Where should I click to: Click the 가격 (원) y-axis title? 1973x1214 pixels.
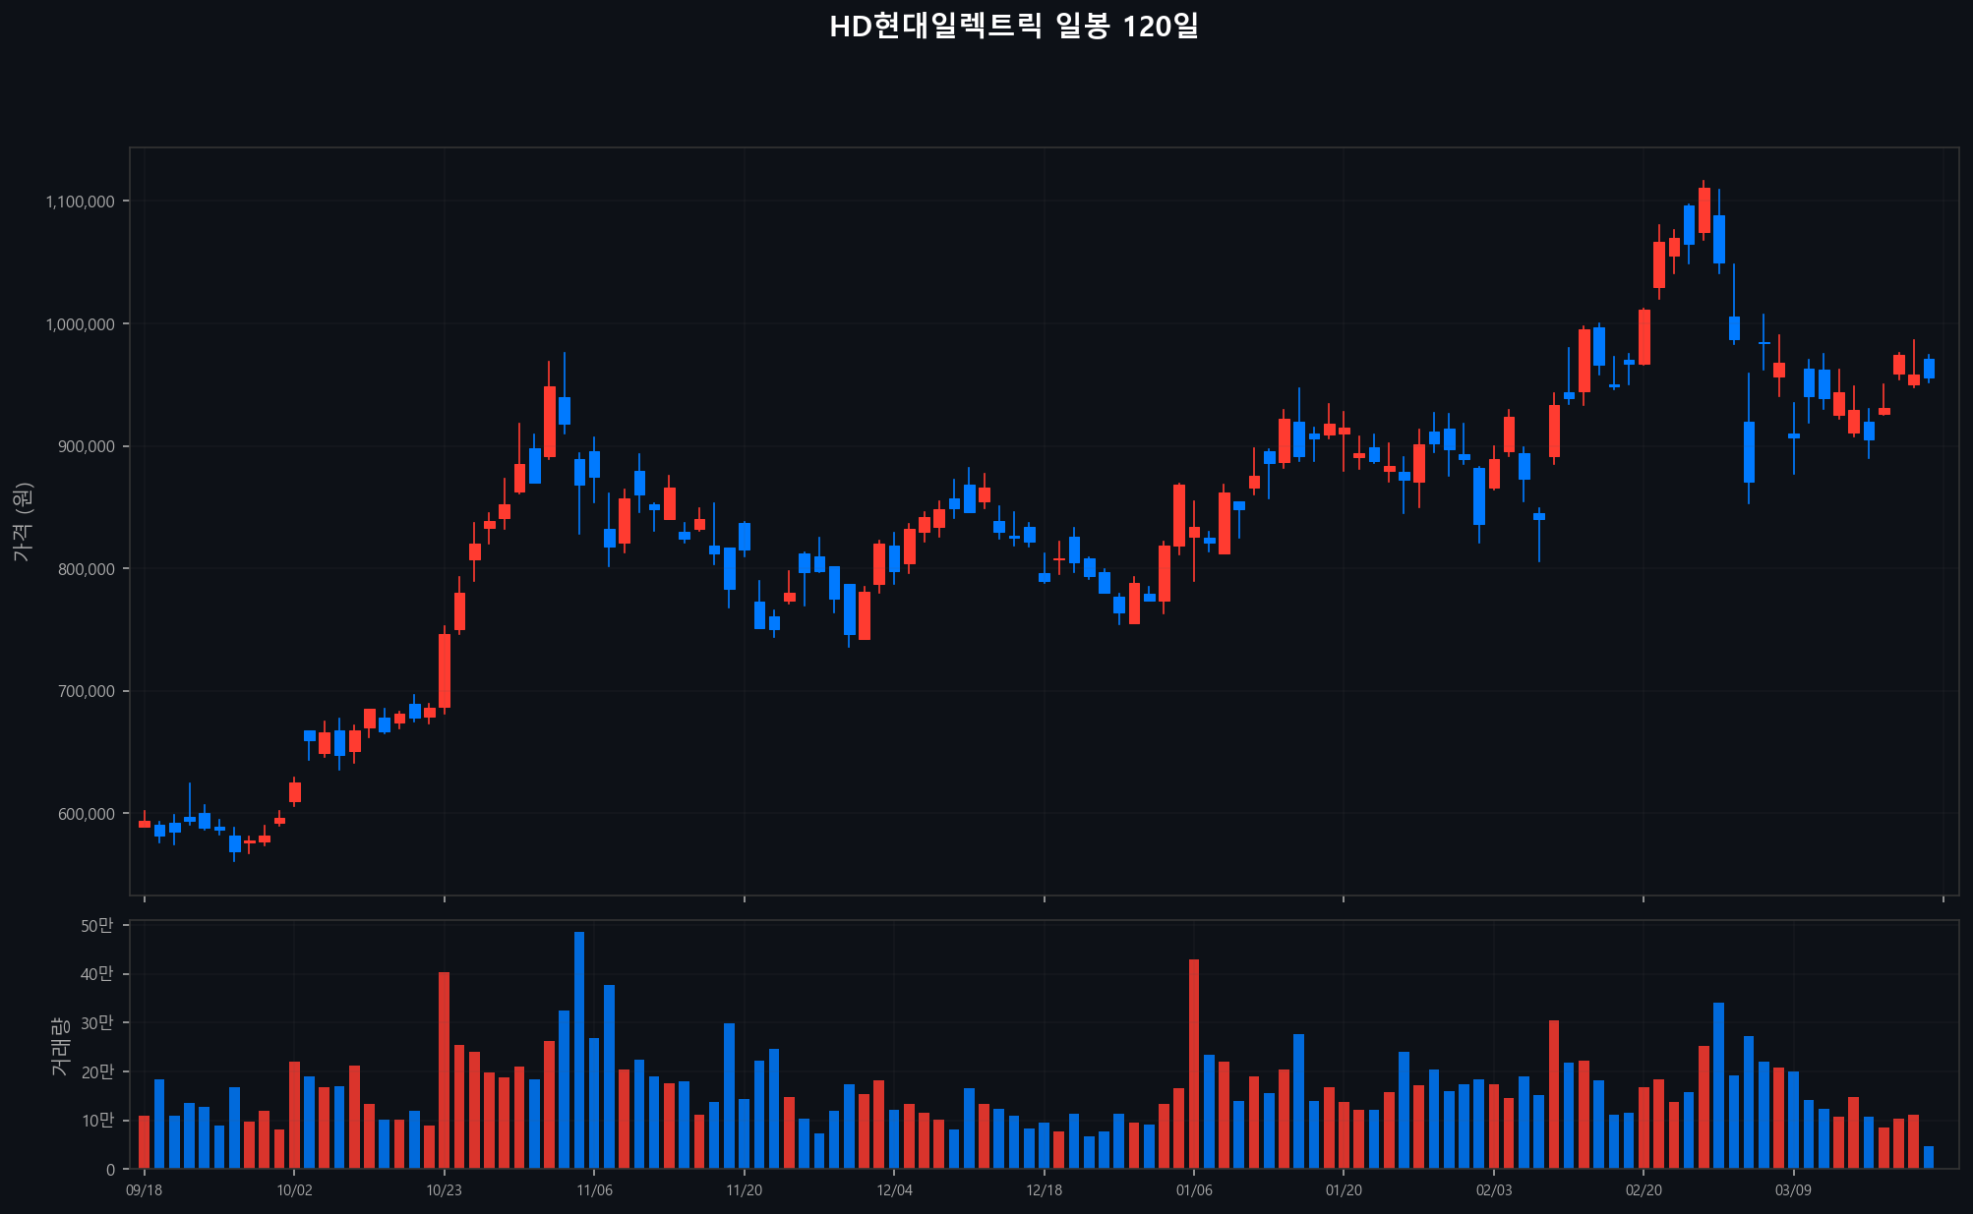[x=24, y=522]
